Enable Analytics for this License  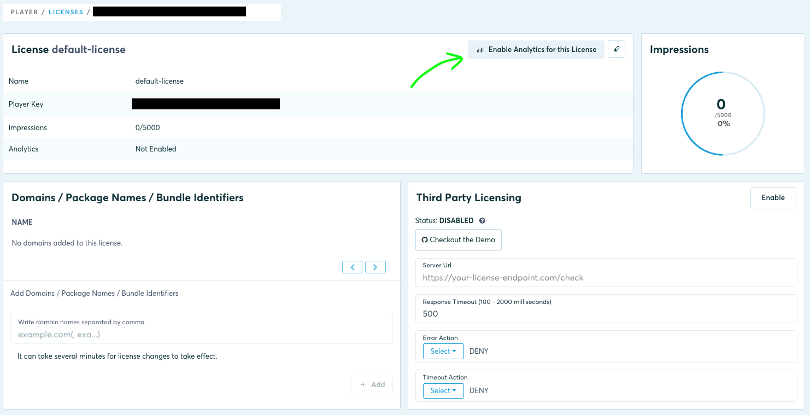coord(536,49)
